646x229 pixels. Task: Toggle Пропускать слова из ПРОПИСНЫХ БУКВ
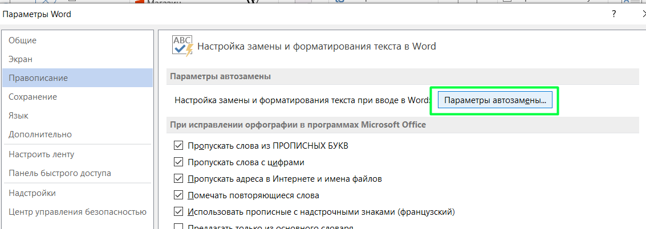click(x=178, y=145)
